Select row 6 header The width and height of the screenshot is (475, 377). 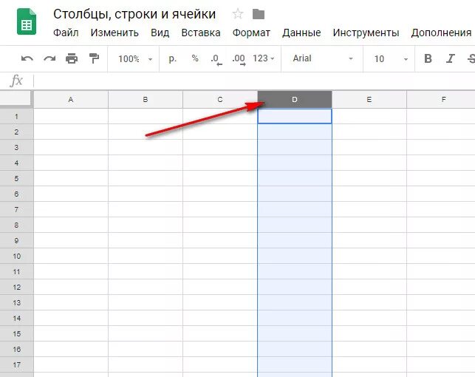(x=16, y=194)
